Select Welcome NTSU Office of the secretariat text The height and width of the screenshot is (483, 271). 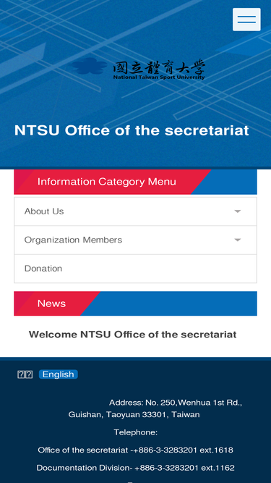(x=133, y=335)
